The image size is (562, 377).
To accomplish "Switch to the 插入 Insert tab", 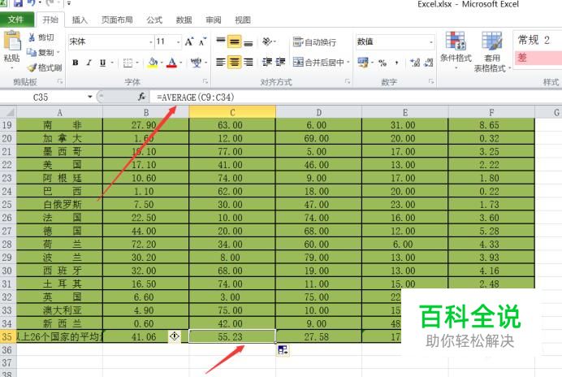I will 80,19.
